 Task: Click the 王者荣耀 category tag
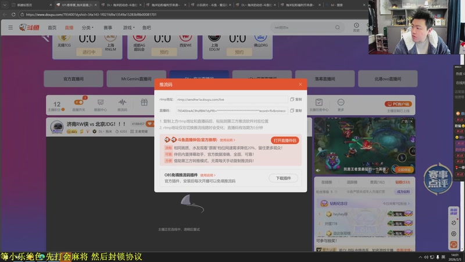click(139, 132)
